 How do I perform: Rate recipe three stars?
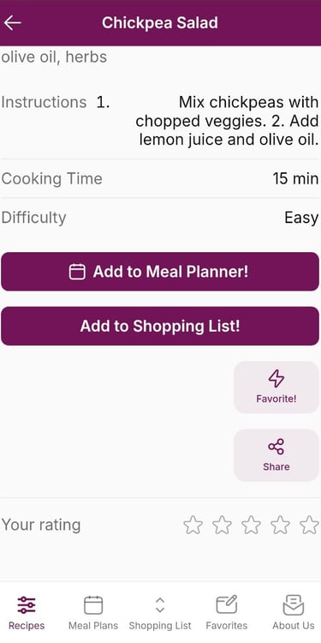pos(251,525)
